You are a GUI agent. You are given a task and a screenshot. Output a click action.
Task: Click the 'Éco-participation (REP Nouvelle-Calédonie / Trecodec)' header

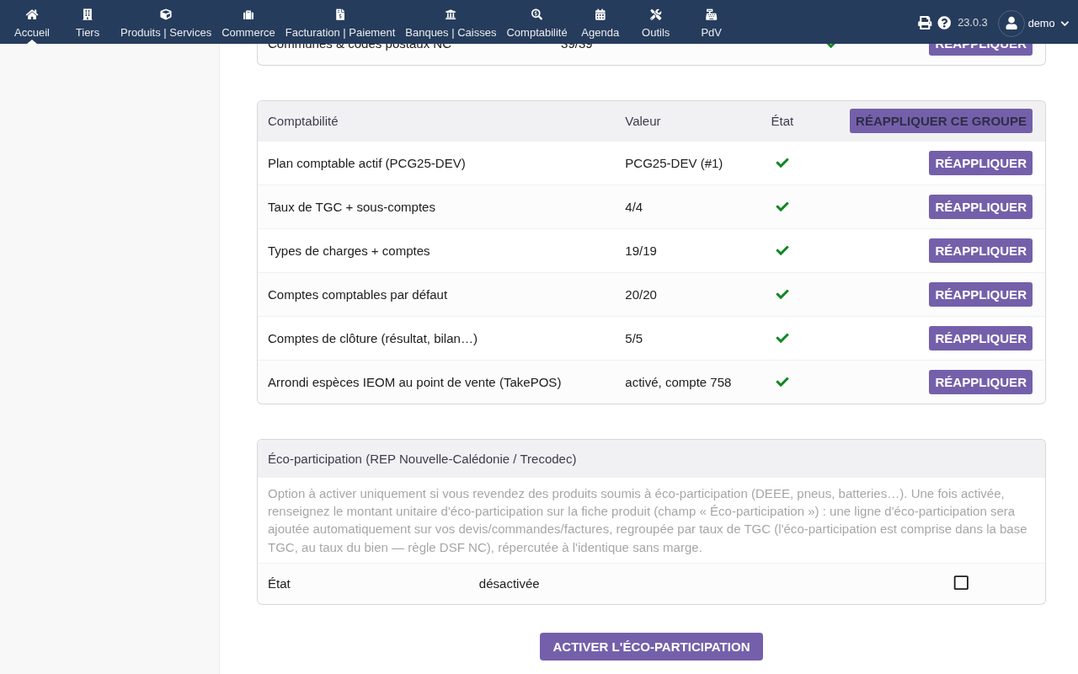(x=422, y=458)
